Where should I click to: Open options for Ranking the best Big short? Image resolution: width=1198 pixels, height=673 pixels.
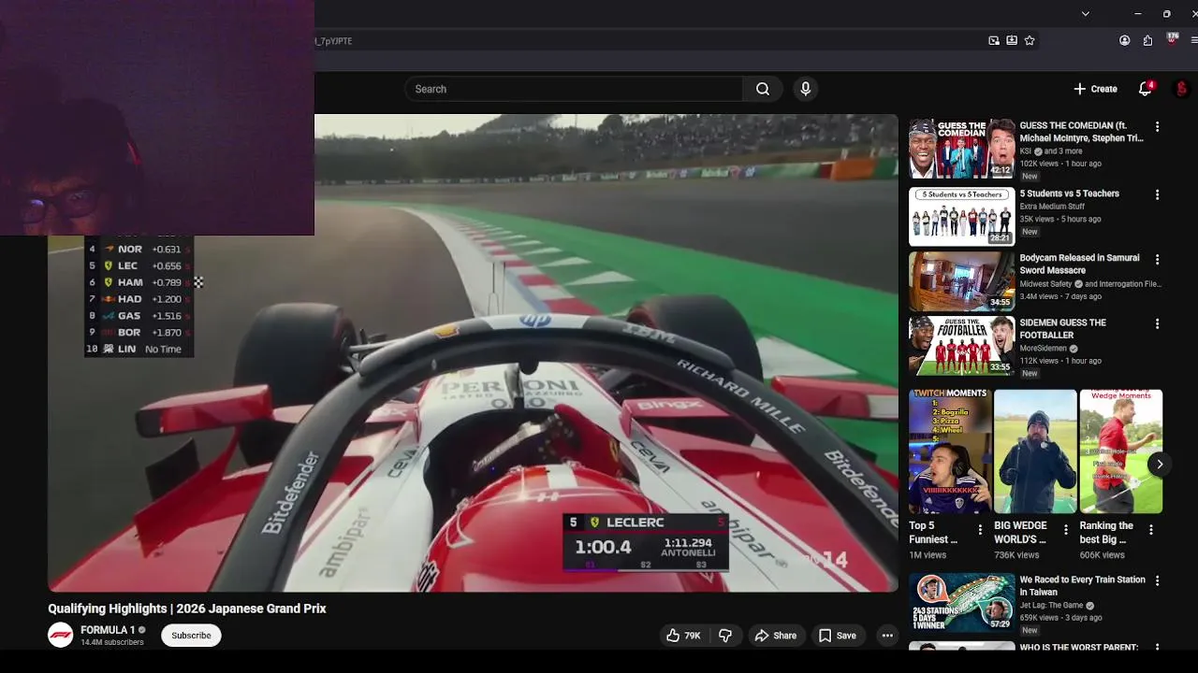click(1151, 529)
